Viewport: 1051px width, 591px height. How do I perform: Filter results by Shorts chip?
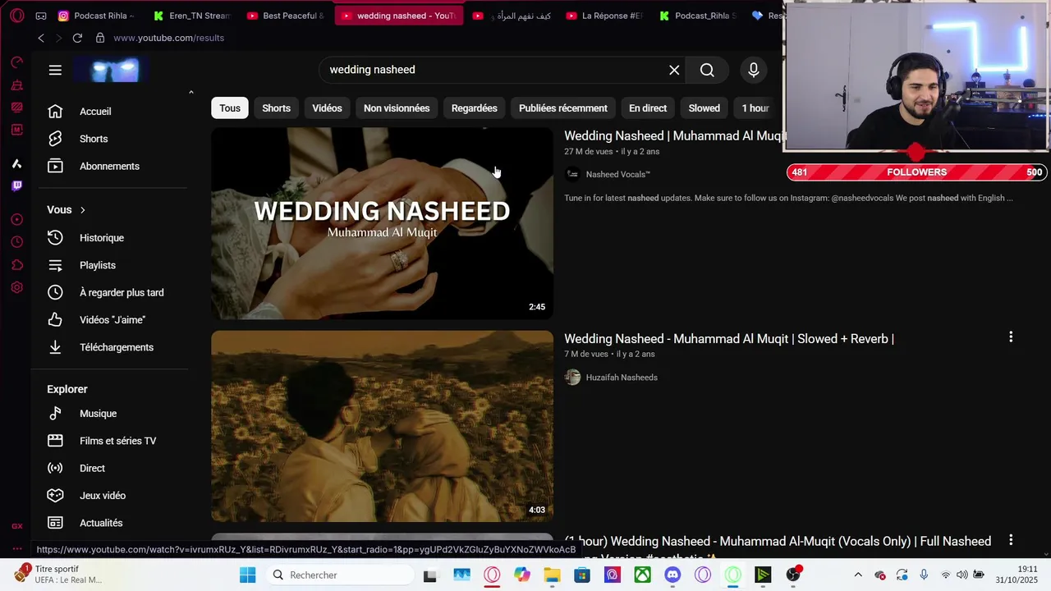(x=276, y=108)
